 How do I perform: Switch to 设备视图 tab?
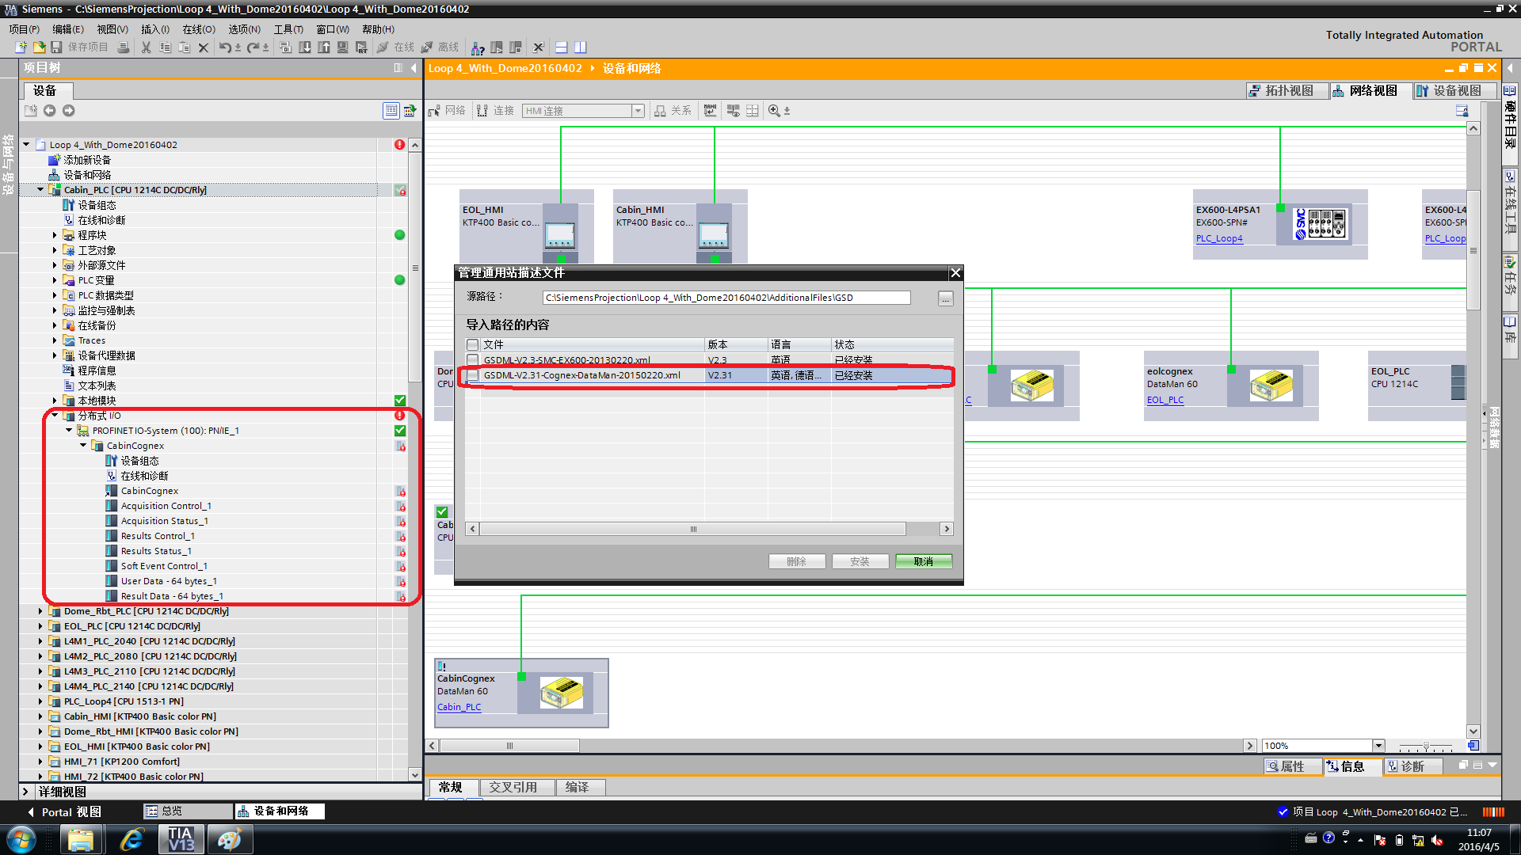[1454, 91]
